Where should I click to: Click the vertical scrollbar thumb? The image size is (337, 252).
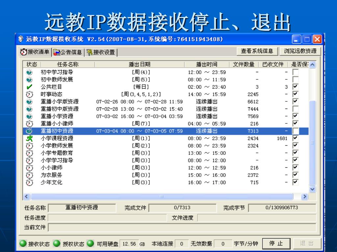pos(312,142)
